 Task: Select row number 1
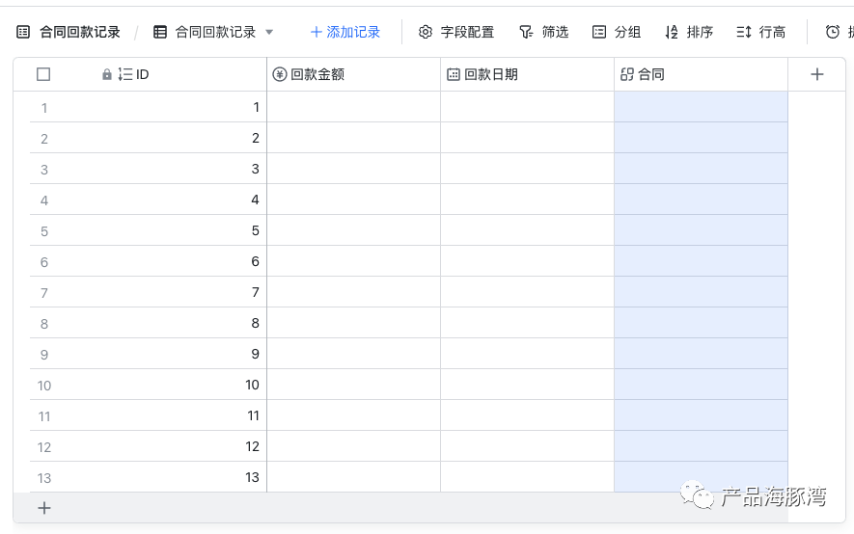click(44, 108)
